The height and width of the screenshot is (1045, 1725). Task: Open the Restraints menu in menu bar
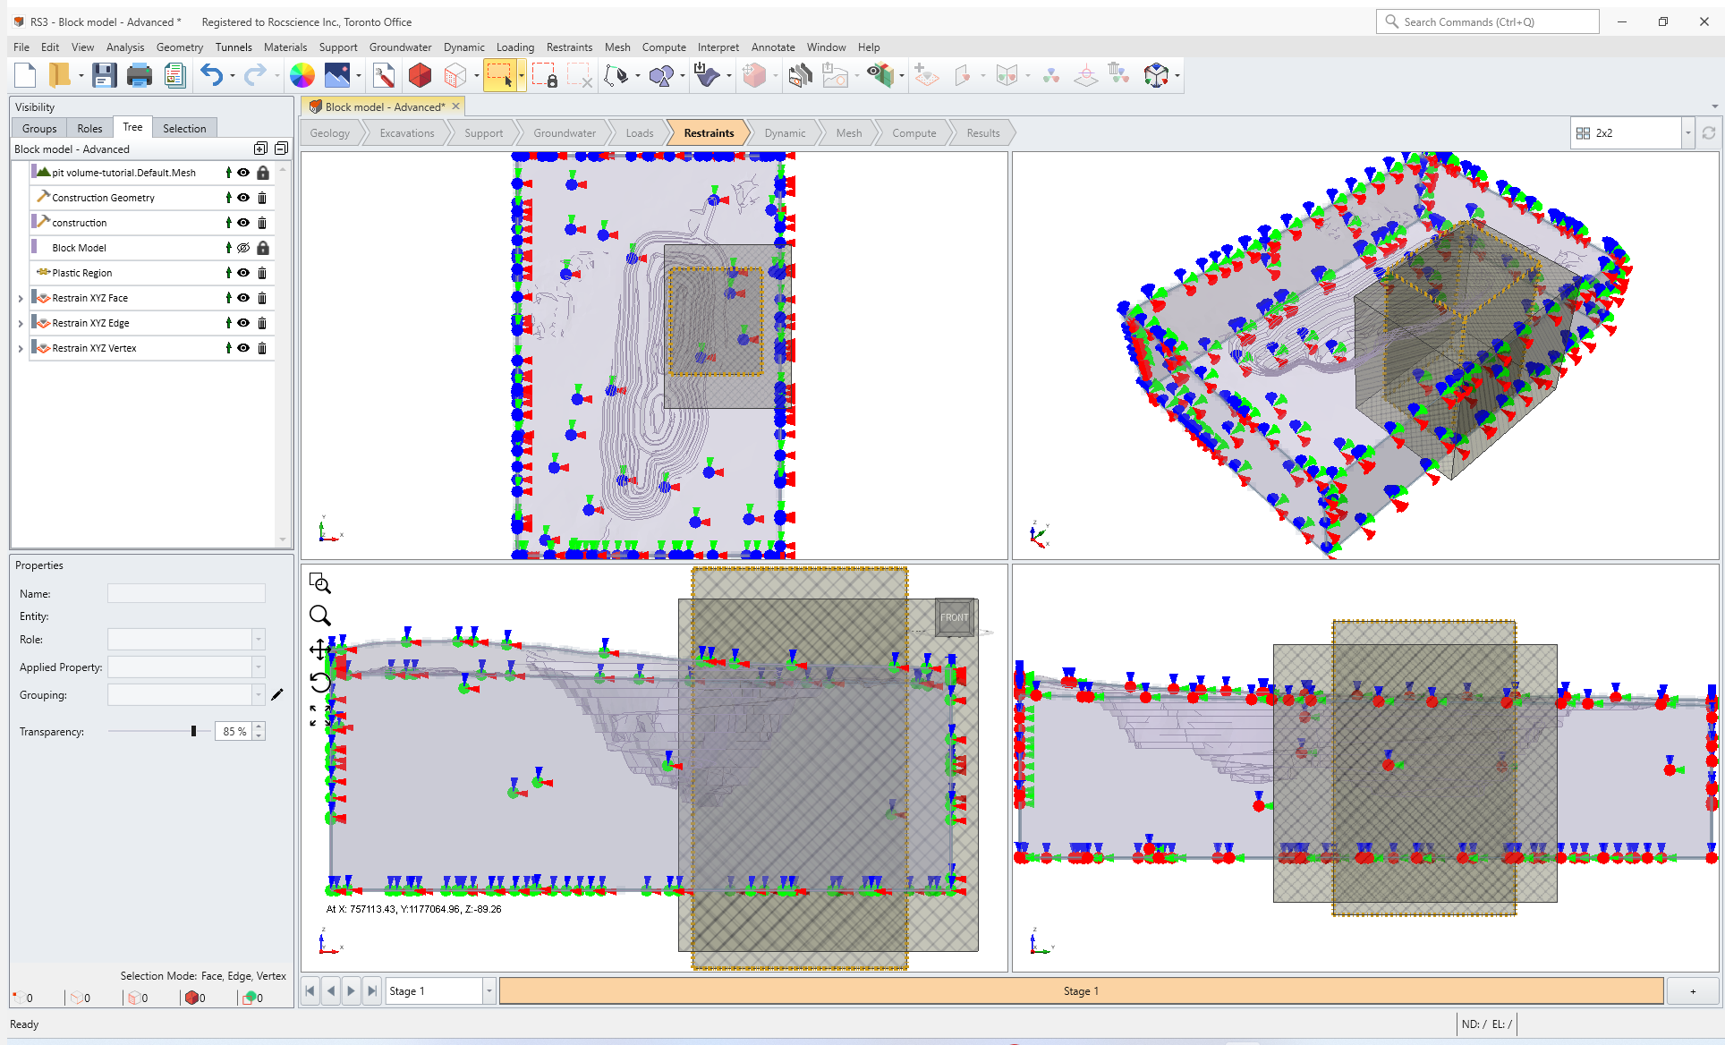tap(569, 47)
